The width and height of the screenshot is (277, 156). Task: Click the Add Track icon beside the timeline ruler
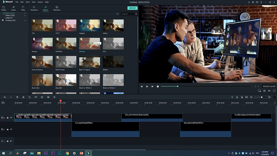click(x=3, y=103)
